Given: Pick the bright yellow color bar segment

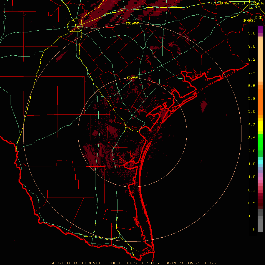Looking at the screenshot, I should [260, 126].
